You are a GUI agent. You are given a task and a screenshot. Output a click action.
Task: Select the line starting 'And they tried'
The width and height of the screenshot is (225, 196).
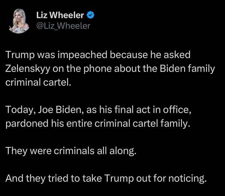click(x=106, y=178)
